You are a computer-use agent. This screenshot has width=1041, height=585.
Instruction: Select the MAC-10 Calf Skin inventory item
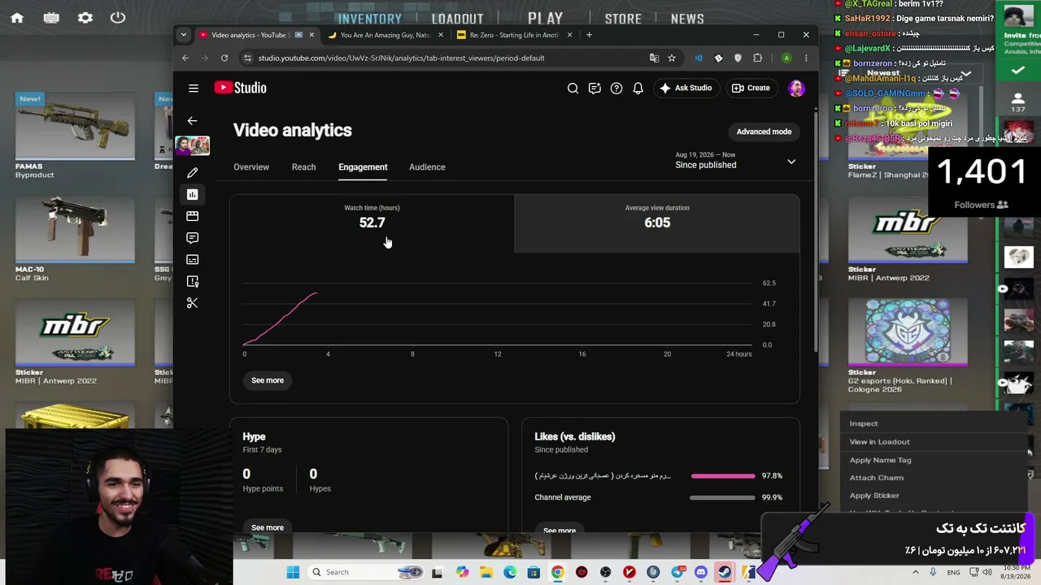point(75,239)
